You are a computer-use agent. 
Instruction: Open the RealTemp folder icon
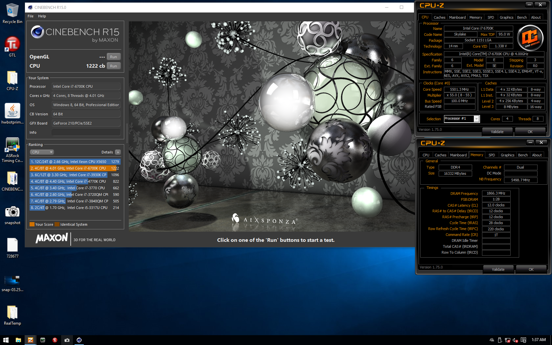12,315
